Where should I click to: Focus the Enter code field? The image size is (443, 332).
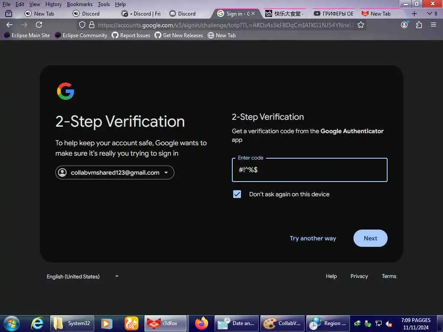pyautogui.click(x=310, y=169)
